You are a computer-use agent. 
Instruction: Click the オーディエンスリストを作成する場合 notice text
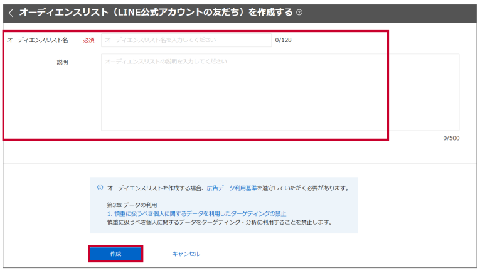coord(156,188)
